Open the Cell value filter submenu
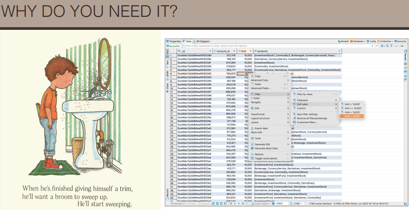 pyautogui.click(x=315, y=104)
